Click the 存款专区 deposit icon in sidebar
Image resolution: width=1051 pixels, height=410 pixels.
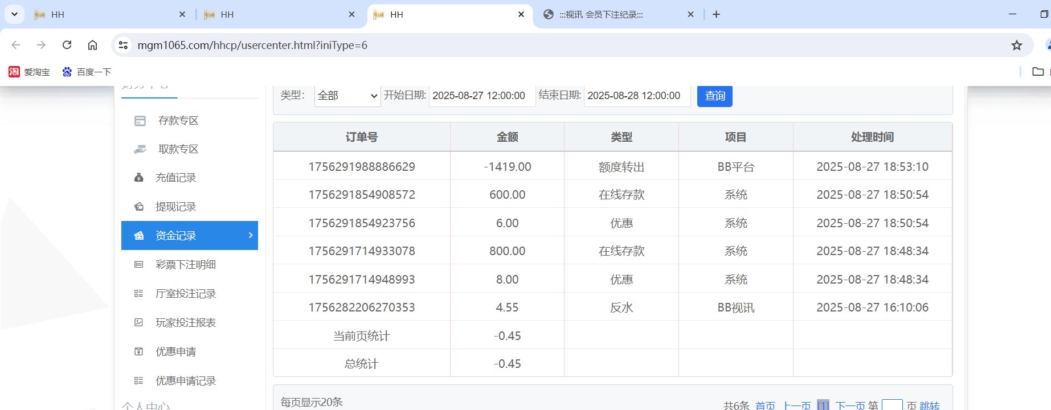[x=140, y=121]
